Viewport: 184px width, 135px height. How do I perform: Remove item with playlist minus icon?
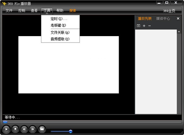(149, 26)
